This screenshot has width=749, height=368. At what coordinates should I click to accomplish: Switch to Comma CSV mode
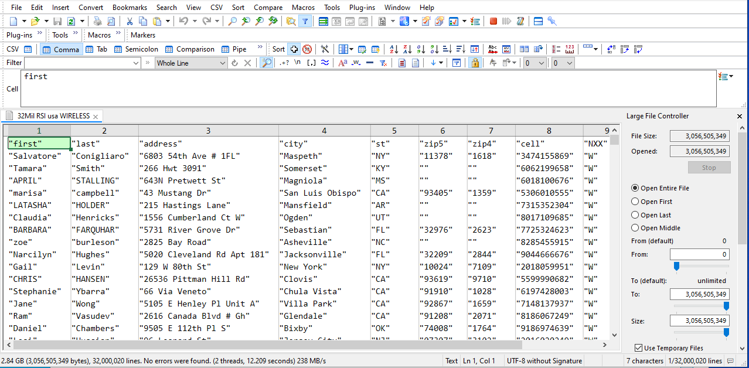(x=60, y=49)
